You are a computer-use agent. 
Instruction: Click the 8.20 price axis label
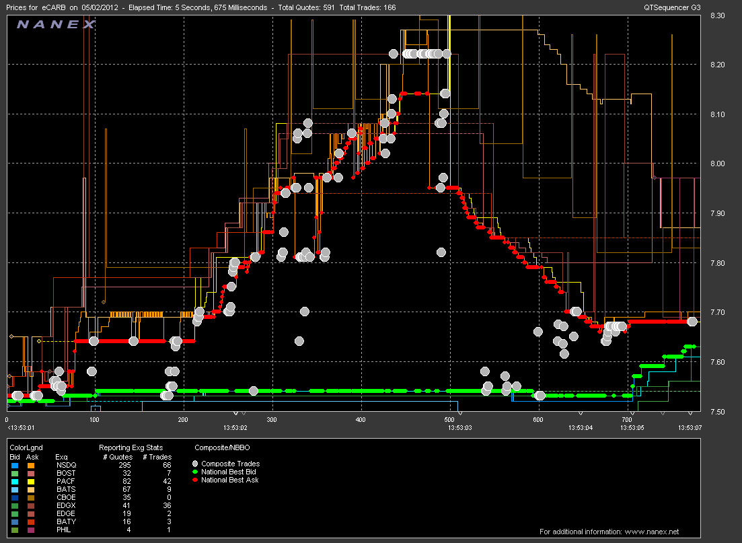(717, 65)
